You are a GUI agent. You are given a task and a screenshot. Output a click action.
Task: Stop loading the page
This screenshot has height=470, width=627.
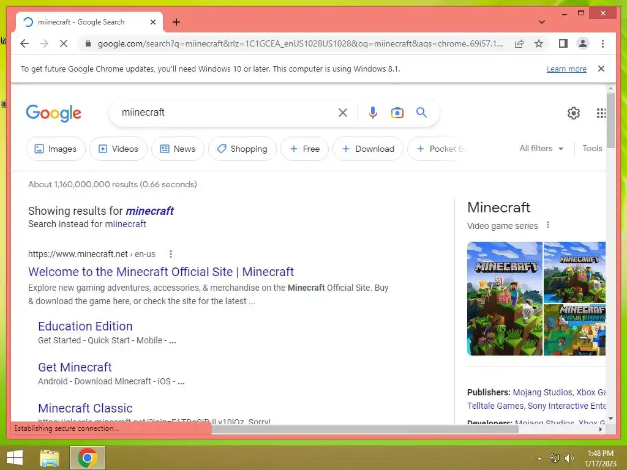click(64, 43)
